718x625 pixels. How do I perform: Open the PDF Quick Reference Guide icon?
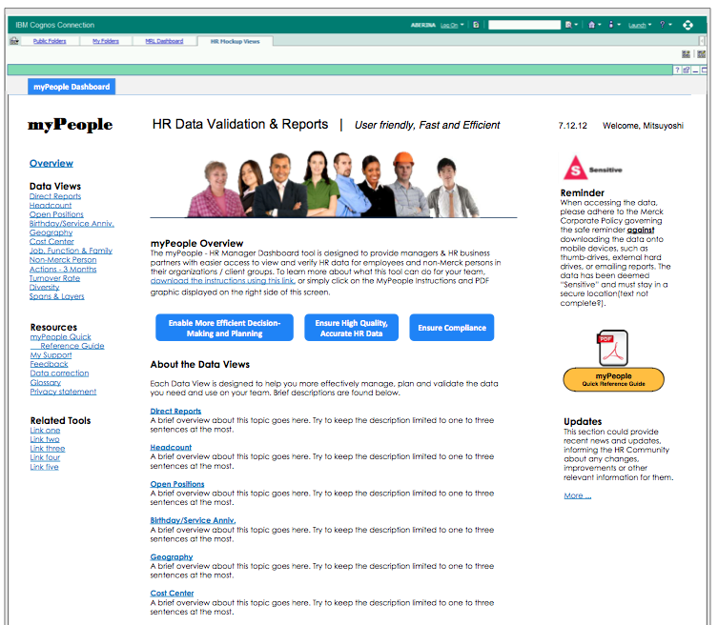(x=613, y=348)
